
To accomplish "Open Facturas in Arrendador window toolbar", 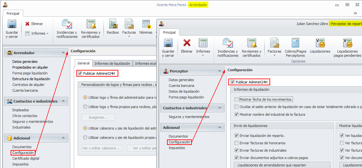I will 129,29.
